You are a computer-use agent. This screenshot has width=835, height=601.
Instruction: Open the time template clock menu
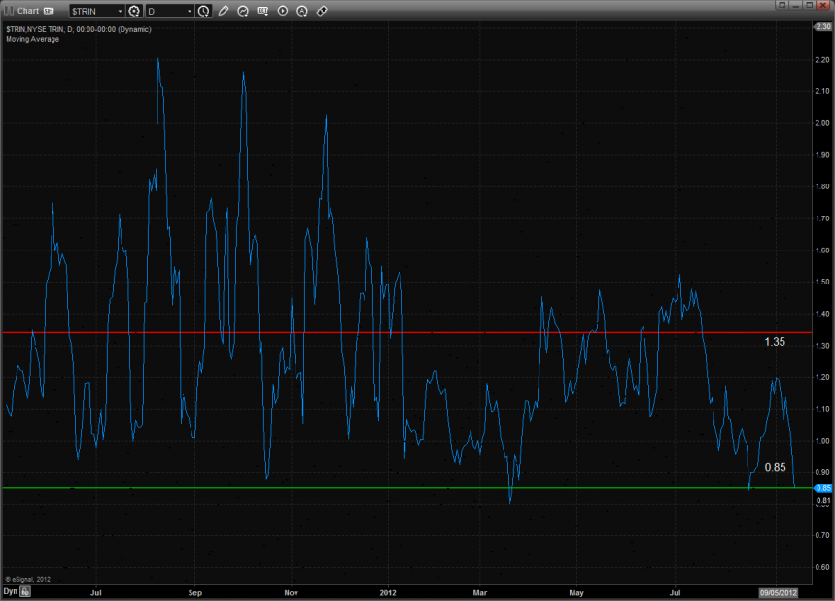pyautogui.click(x=203, y=11)
